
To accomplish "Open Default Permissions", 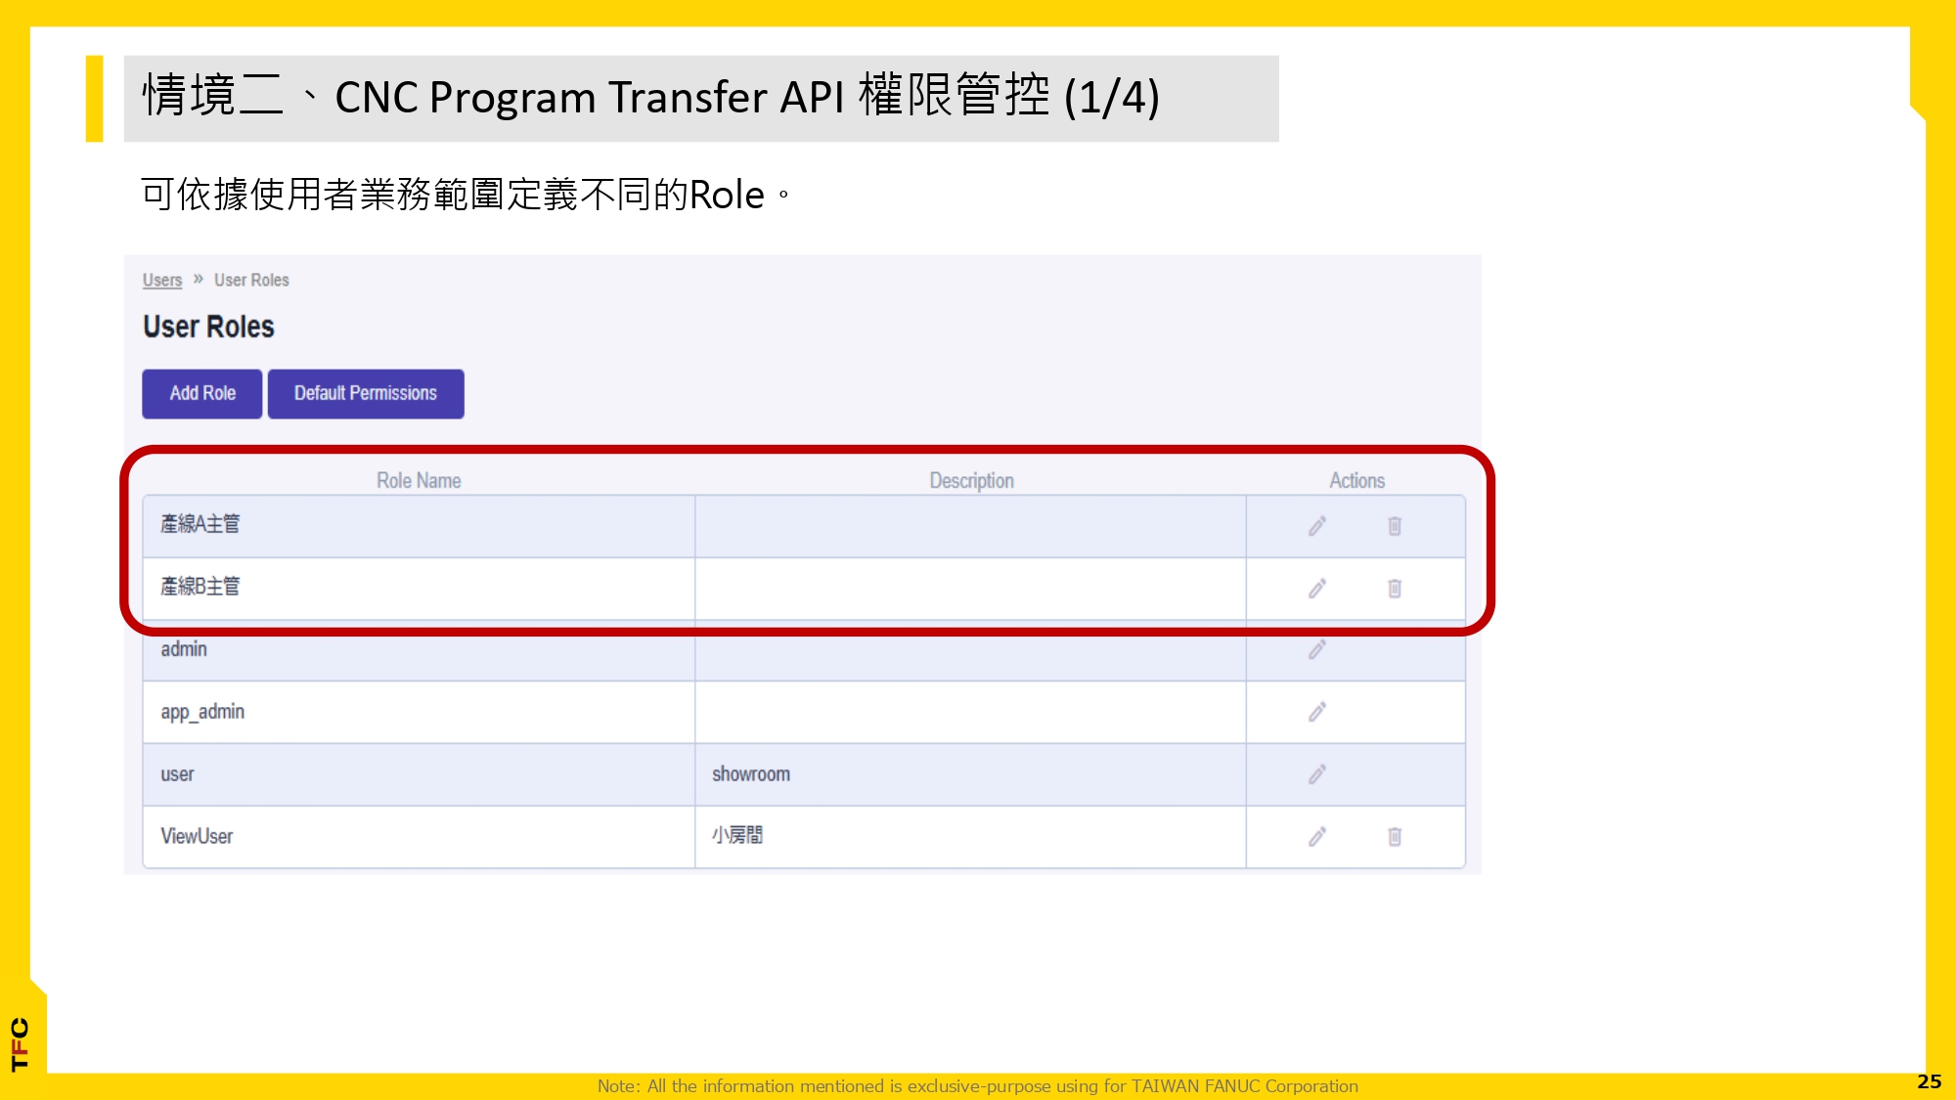I will pos(366,394).
